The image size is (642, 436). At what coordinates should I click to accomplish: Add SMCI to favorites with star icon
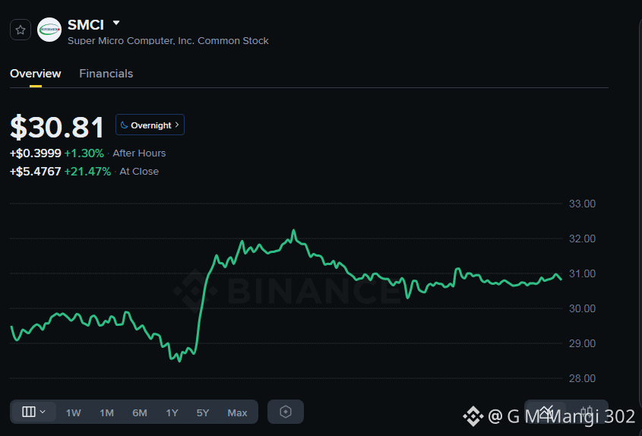[21, 30]
